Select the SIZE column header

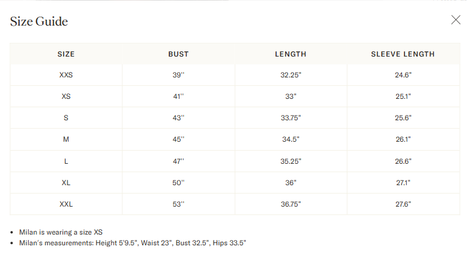point(66,54)
